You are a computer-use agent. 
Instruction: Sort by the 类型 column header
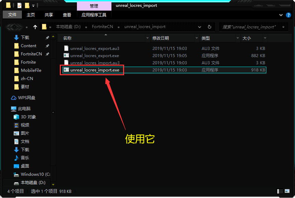[x=205, y=38]
